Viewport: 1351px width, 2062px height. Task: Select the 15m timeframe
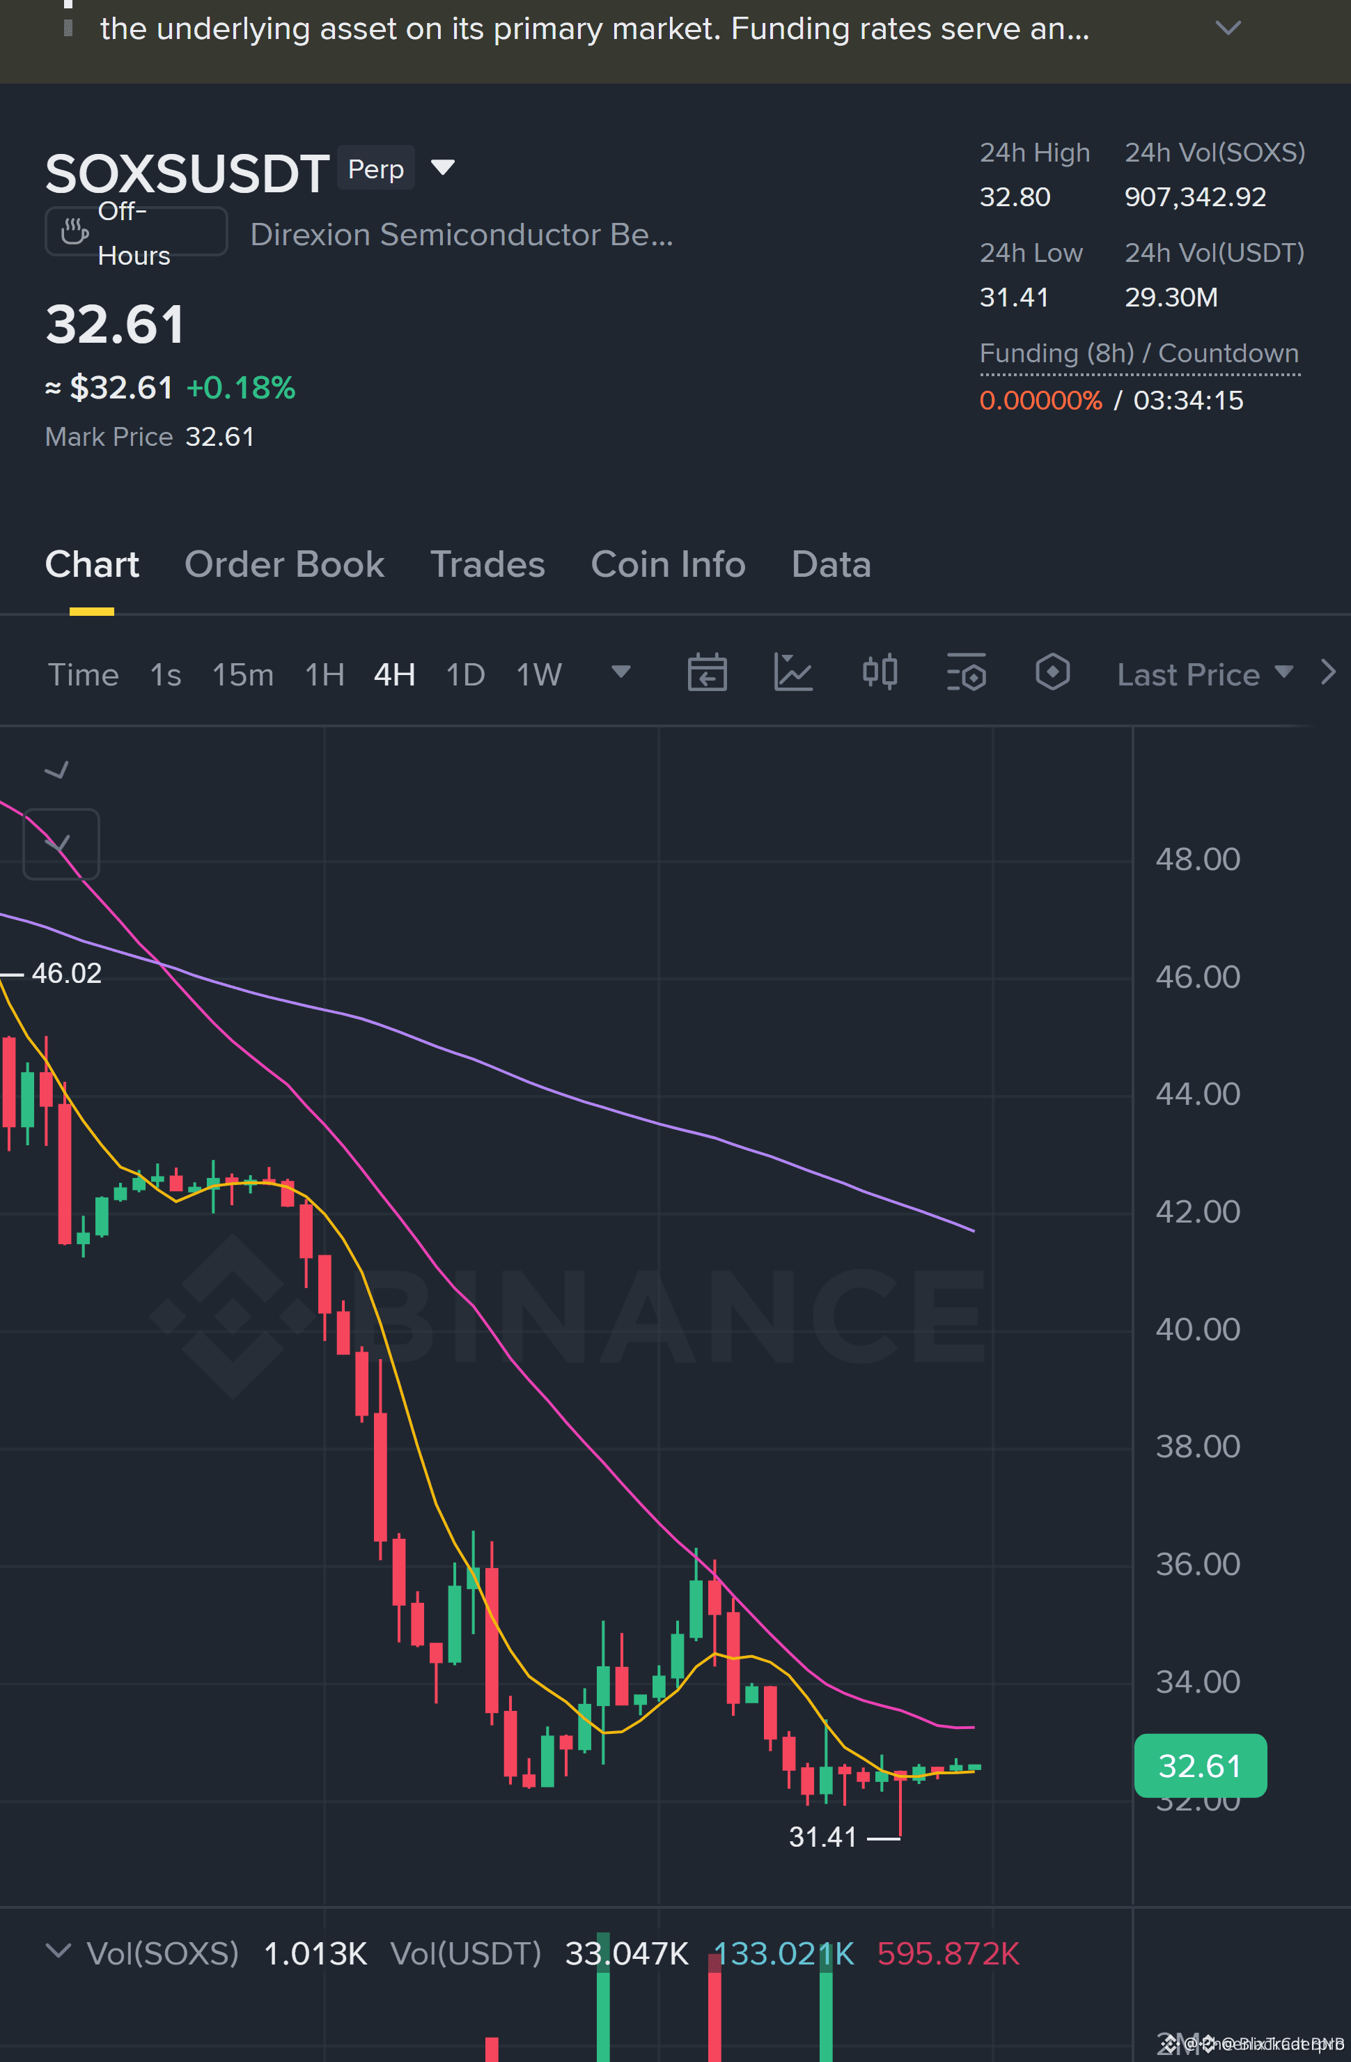click(242, 675)
